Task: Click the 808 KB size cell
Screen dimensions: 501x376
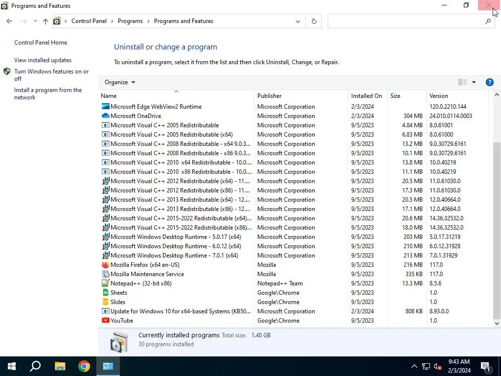Action: (414, 311)
